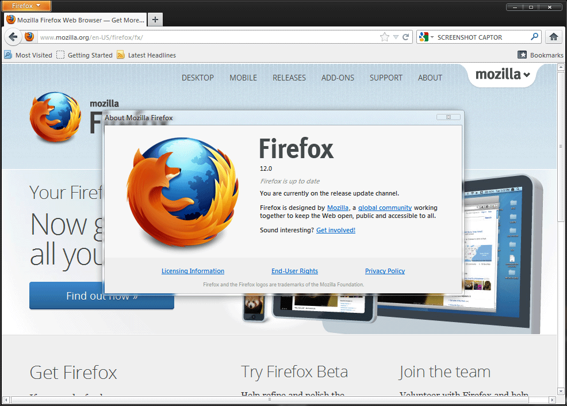Click the Licensing Information link
The height and width of the screenshot is (406, 567).
point(193,271)
